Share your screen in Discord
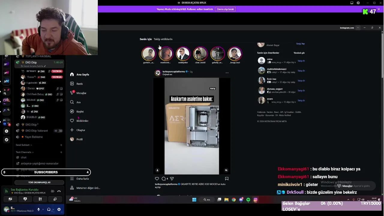Screen dimensions: 384x216 point(25,199)
